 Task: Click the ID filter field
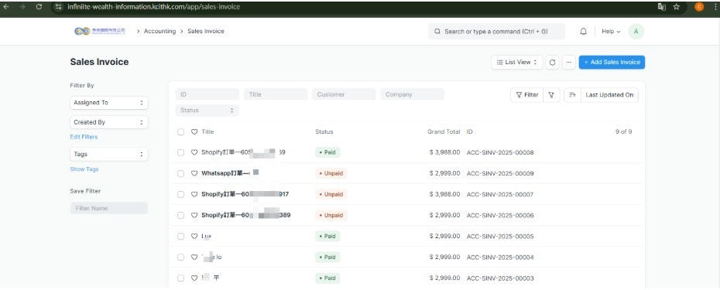207,94
